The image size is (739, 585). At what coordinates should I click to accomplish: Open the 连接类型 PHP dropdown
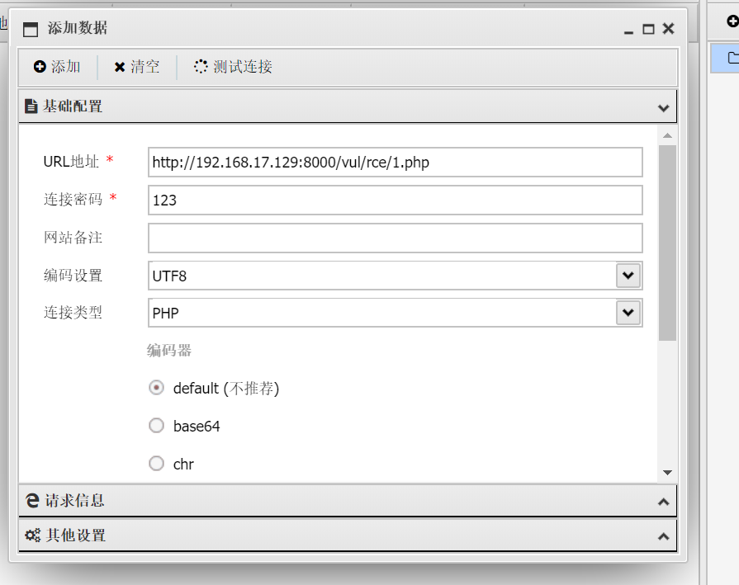pos(628,313)
